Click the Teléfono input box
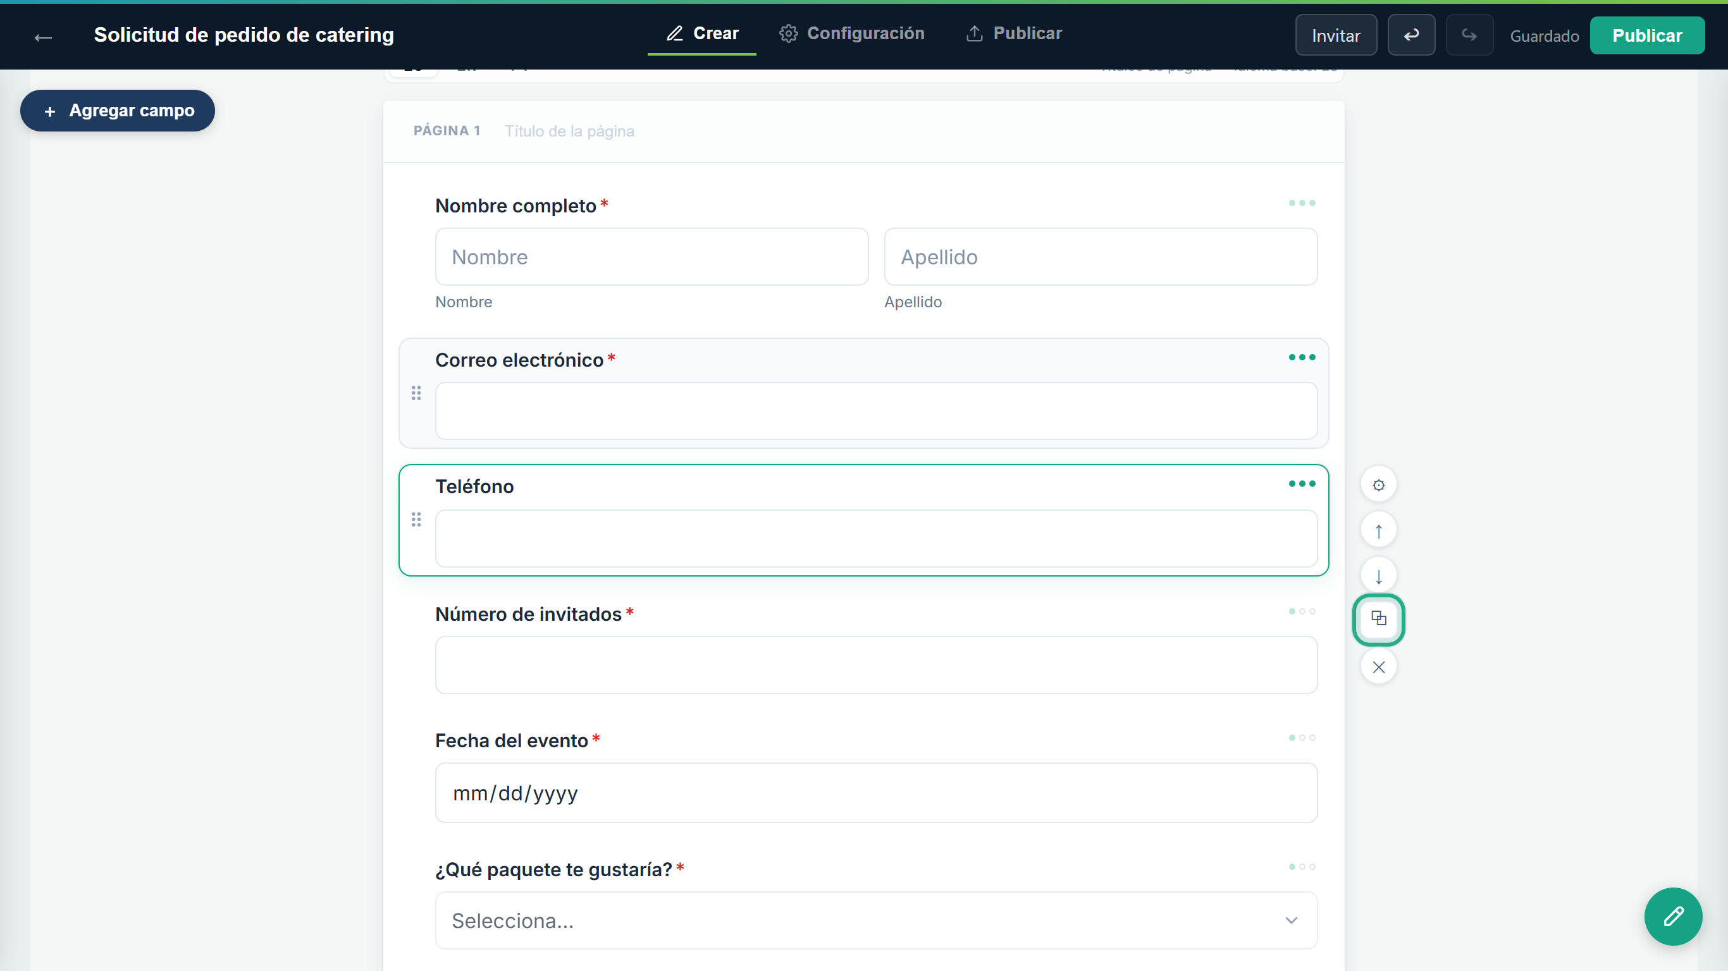Screen dimensions: 1728x971 point(876,539)
